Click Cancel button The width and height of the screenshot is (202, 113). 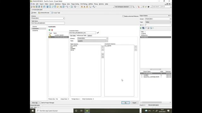(134, 103)
